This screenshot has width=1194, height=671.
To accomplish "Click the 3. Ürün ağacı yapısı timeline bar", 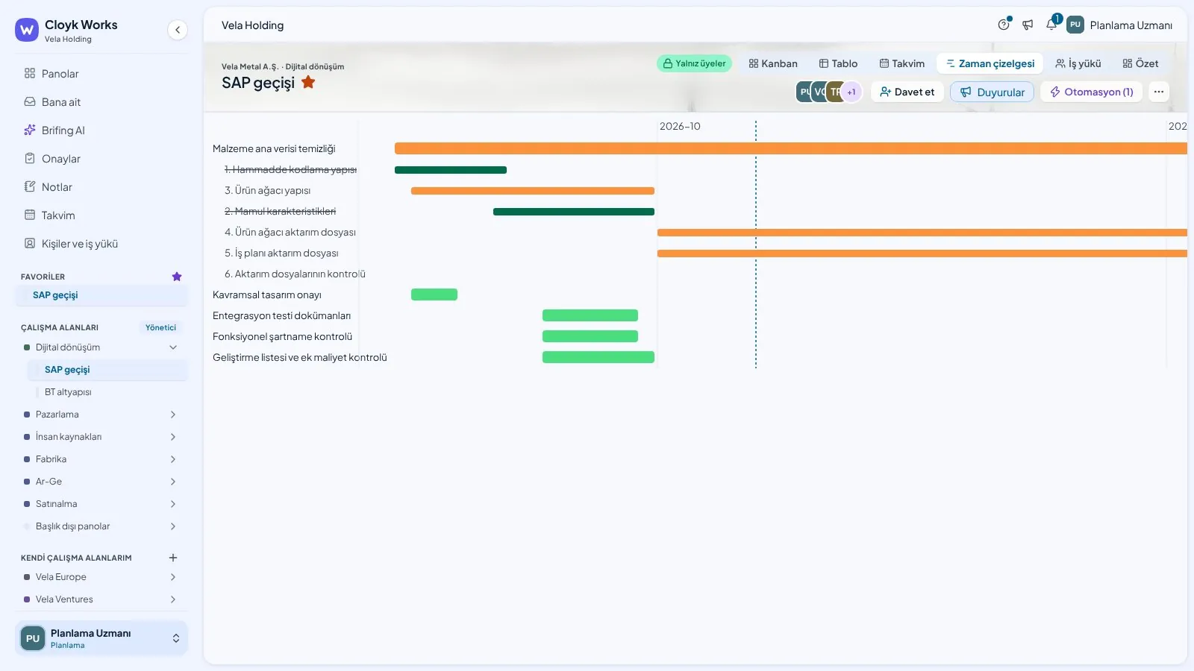I will [533, 191].
